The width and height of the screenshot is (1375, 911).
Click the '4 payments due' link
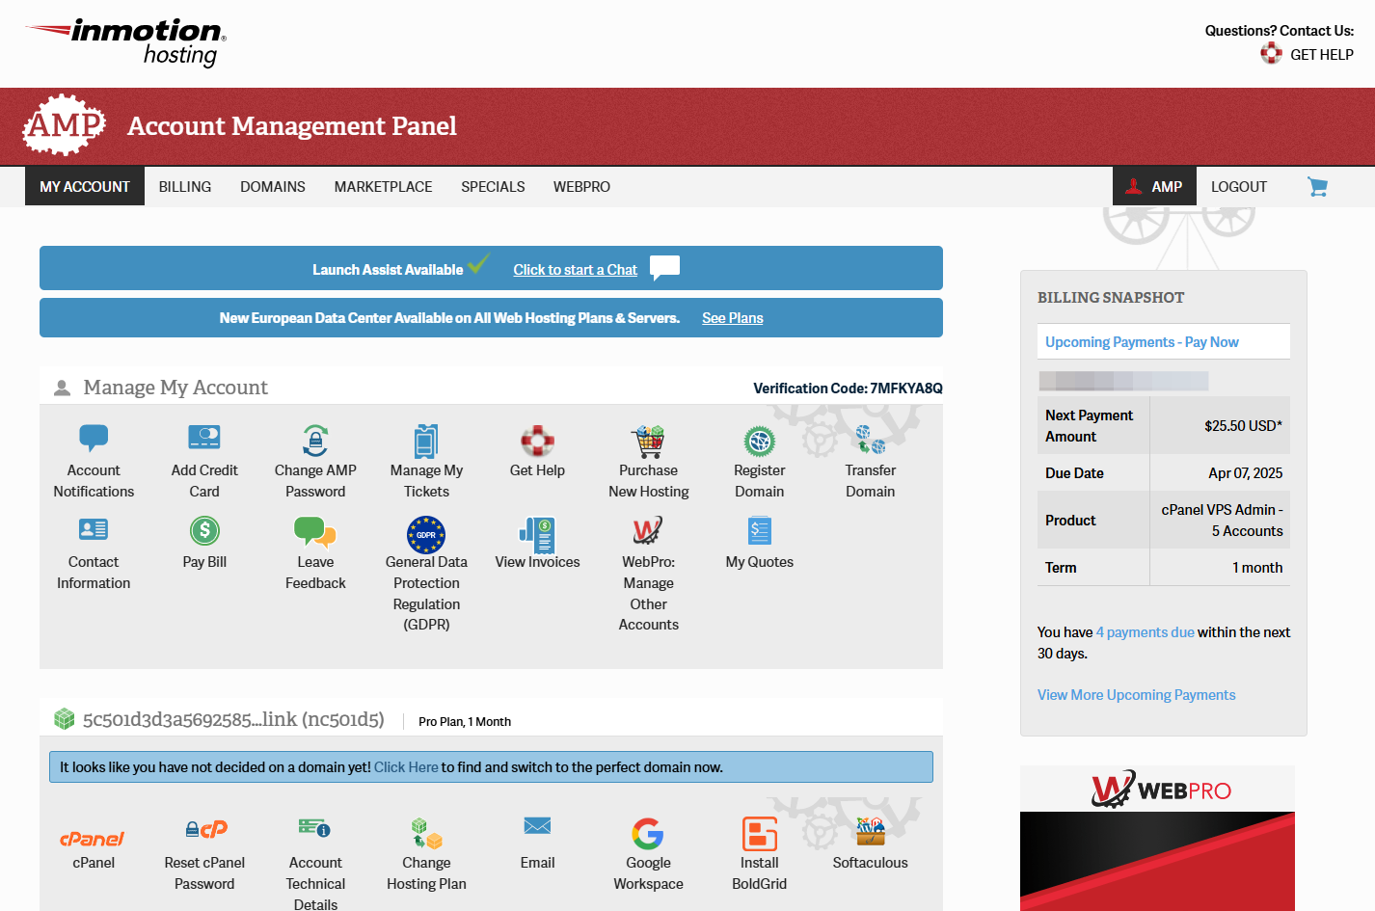point(1145,632)
